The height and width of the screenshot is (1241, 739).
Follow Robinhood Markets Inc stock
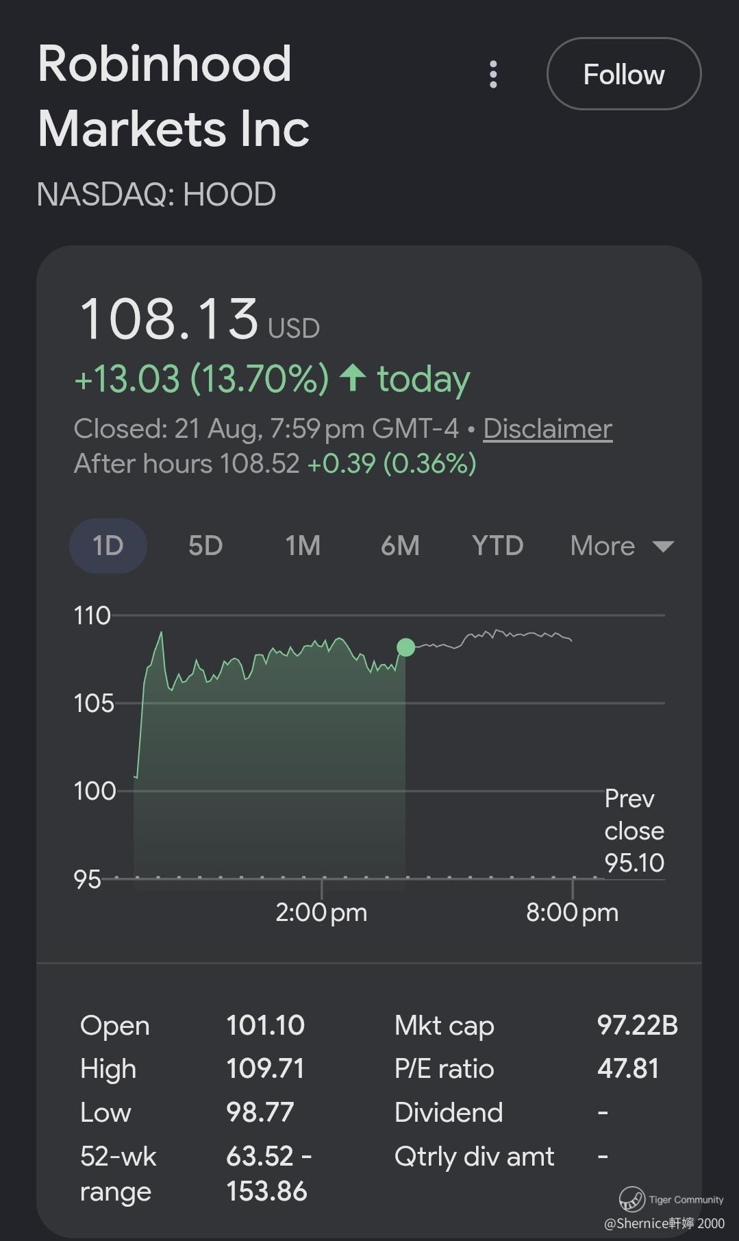pyautogui.click(x=624, y=74)
